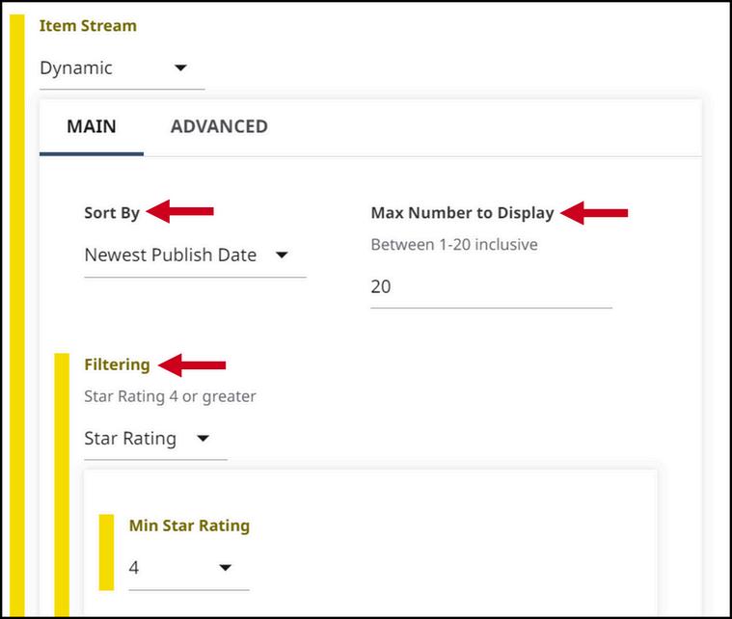Click the Min Star Rating arrow icon
The width and height of the screenshot is (732, 619).
click(226, 568)
